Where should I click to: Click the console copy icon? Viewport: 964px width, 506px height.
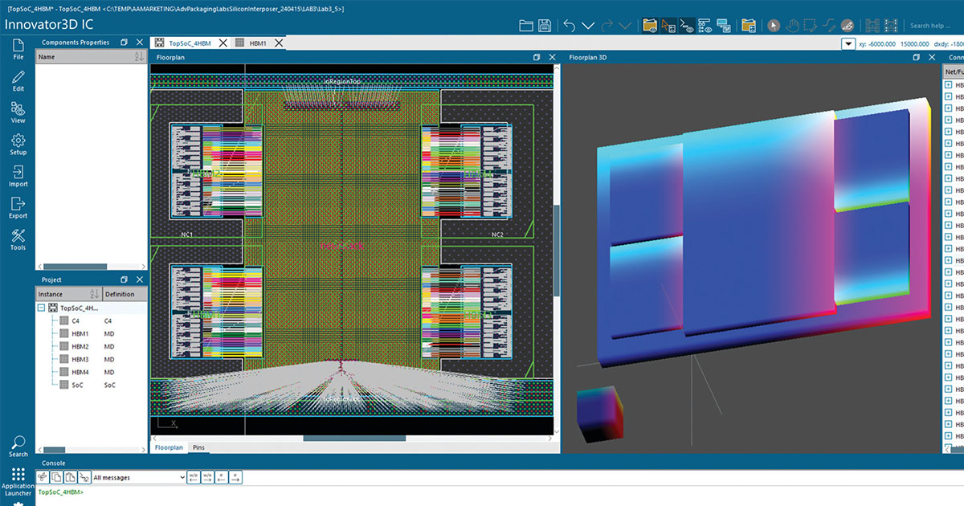pos(56,478)
